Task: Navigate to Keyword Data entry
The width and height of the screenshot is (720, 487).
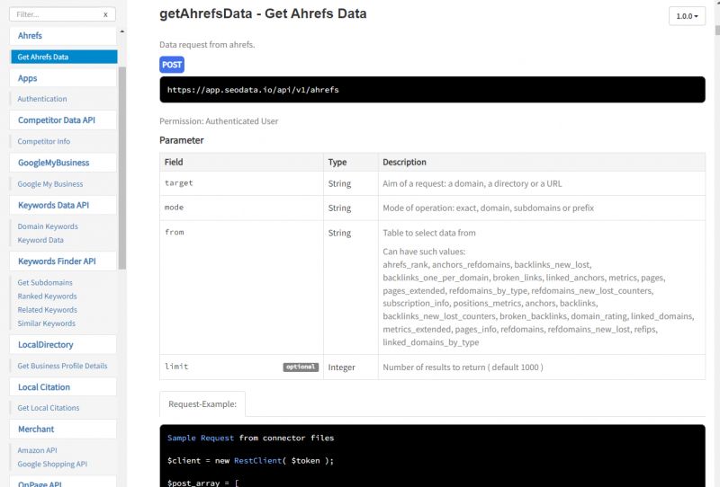Action: pos(40,240)
